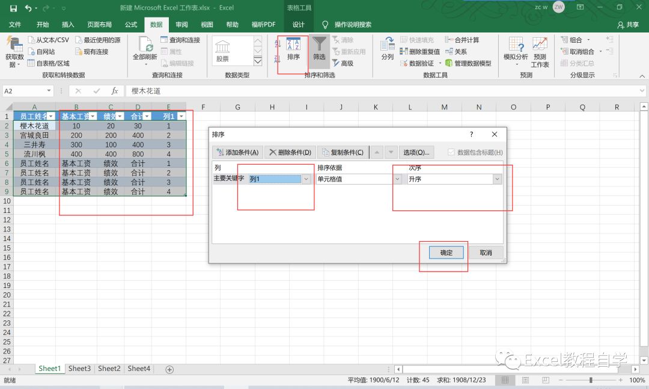Sort descending Z to A icon
Image resolution: width=649 pixels, height=389 pixels.
point(277,59)
